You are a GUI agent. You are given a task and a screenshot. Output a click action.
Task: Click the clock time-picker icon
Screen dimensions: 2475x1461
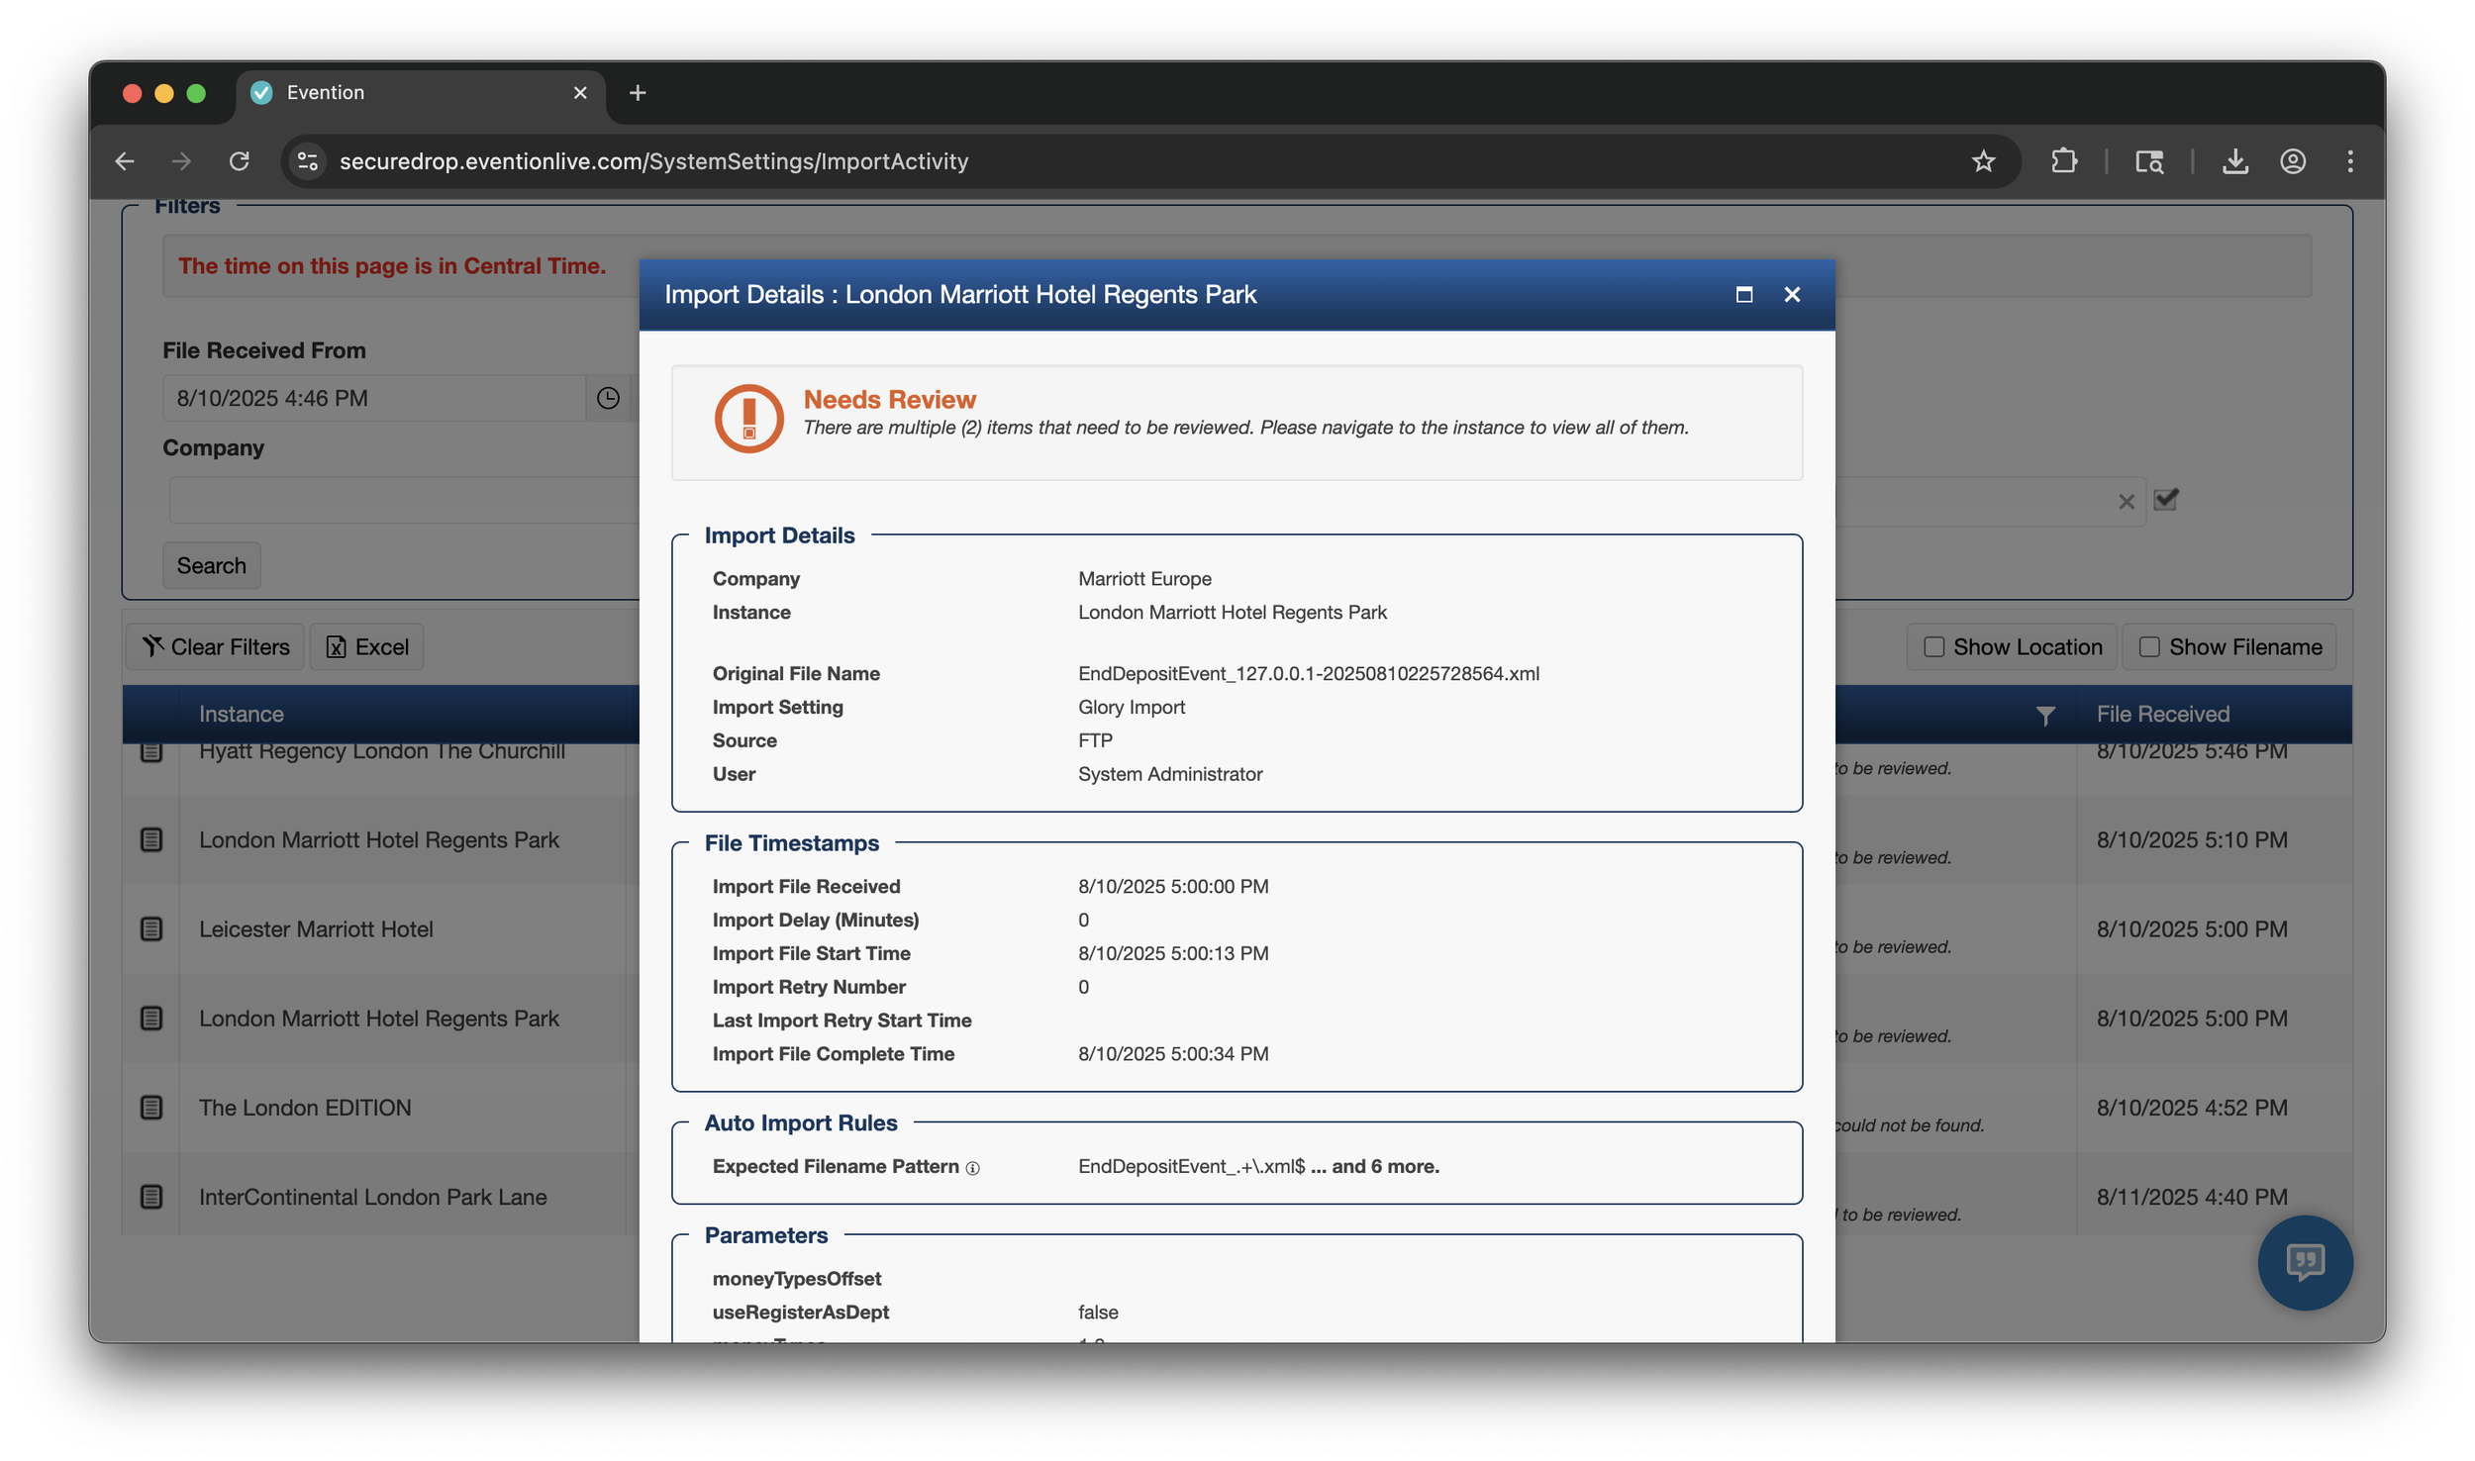(608, 398)
